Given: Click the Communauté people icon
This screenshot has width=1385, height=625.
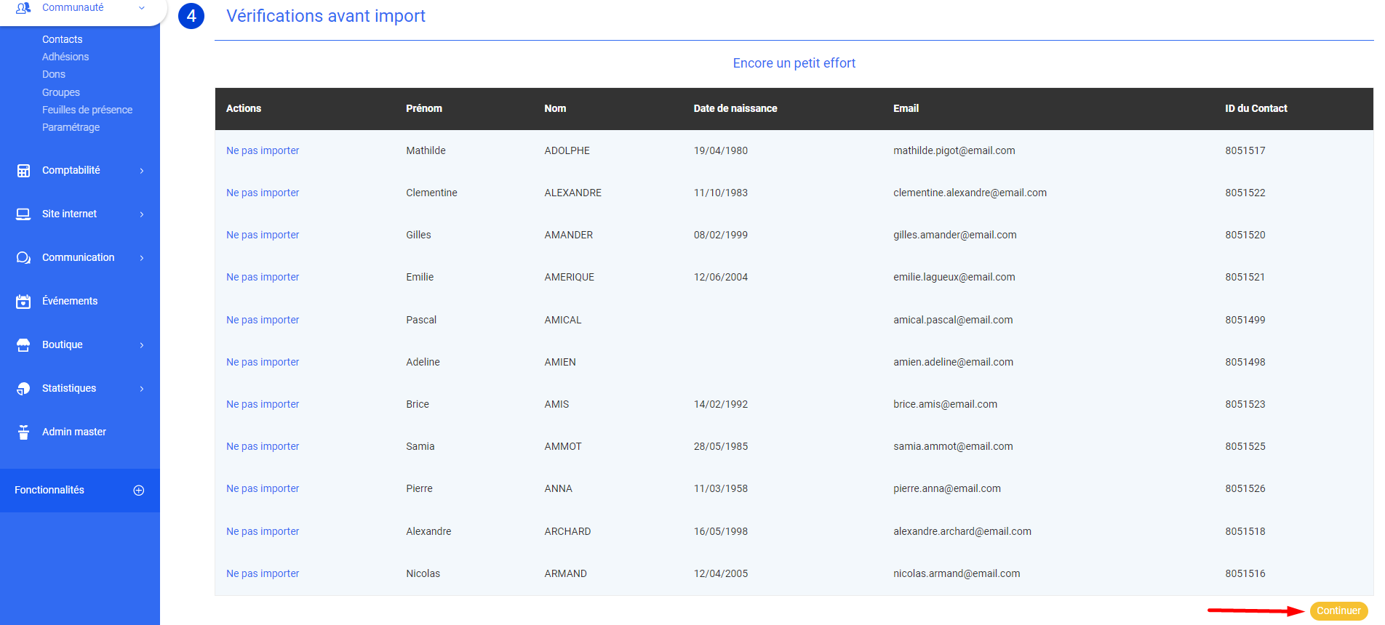Looking at the screenshot, I should [23, 7].
